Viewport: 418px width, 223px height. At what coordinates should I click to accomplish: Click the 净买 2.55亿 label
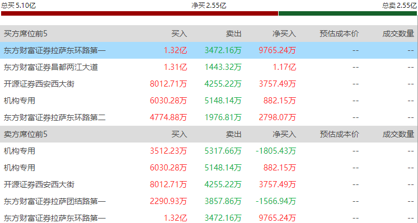209,6
